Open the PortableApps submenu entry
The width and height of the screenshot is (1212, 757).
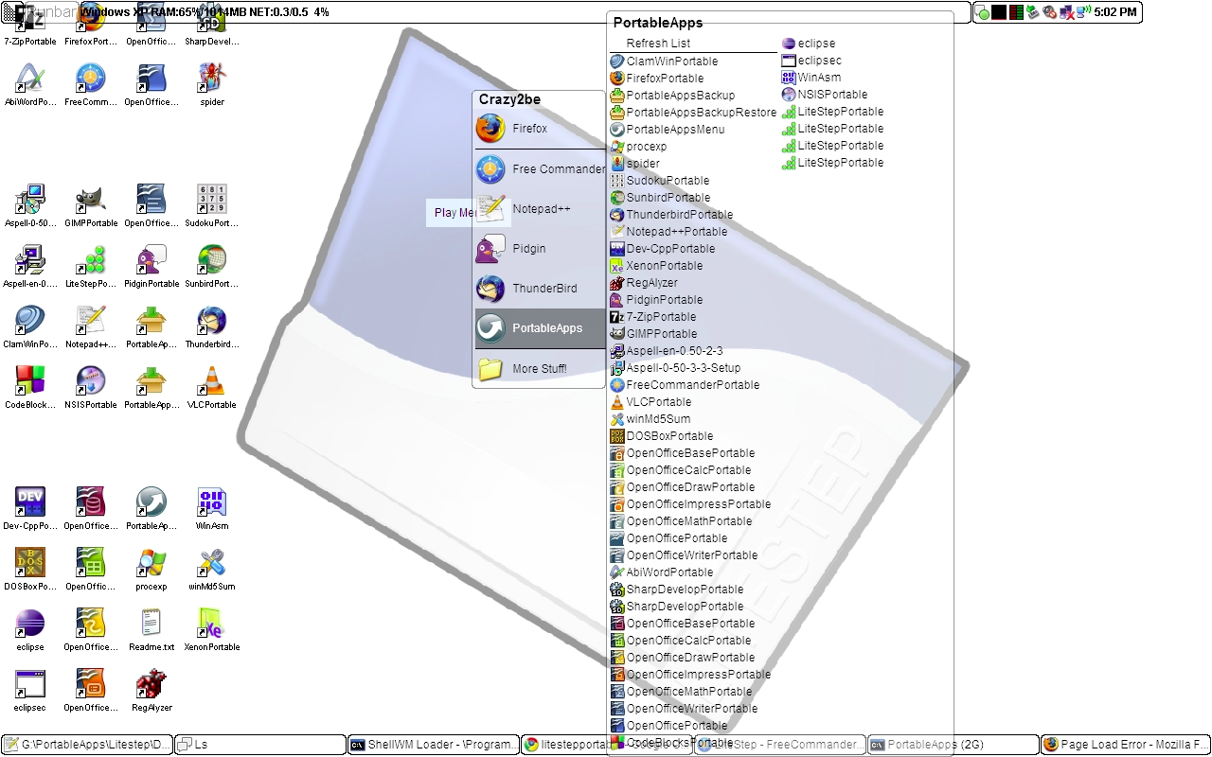click(540, 328)
